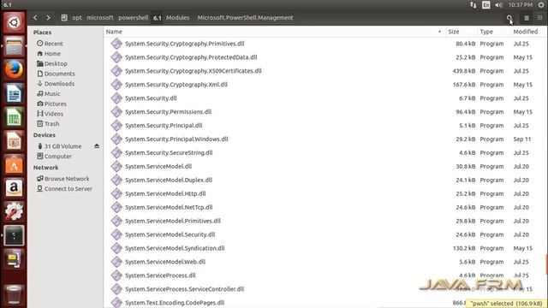This screenshot has width=548, height=308.
Task: Open the network indicator in top panel
Action: point(473,5)
